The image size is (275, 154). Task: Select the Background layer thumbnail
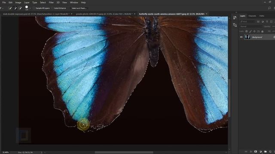[x=247, y=37]
